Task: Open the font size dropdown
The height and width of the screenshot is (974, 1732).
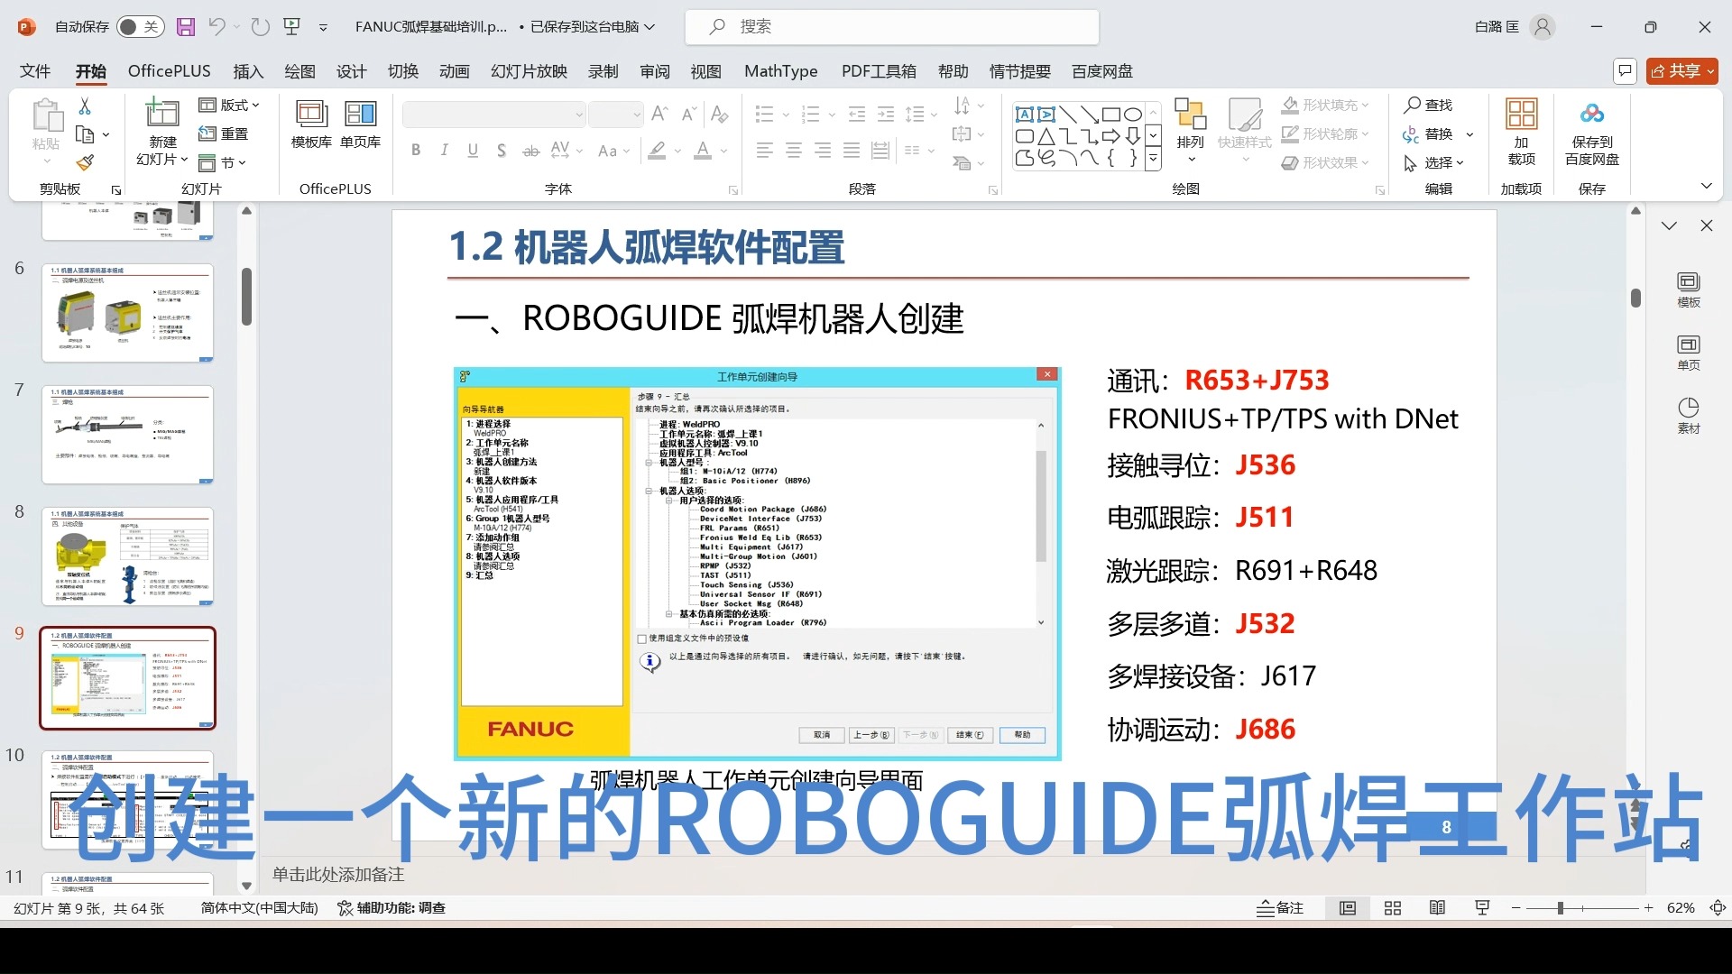Action: click(x=636, y=115)
